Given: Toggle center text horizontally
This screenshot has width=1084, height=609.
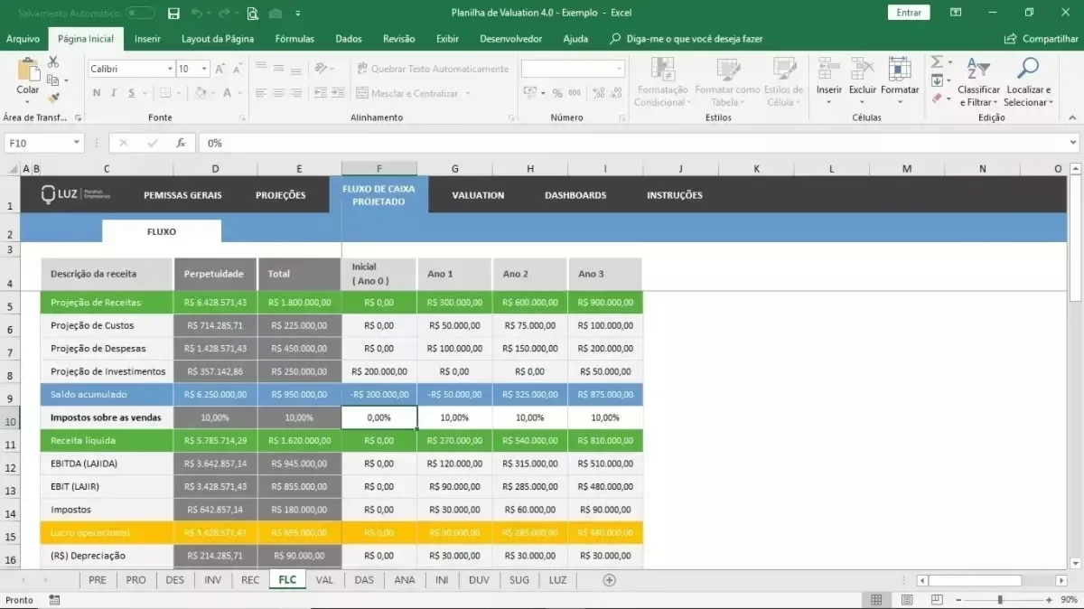Looking at the screenshot, I should pos(278,93).
